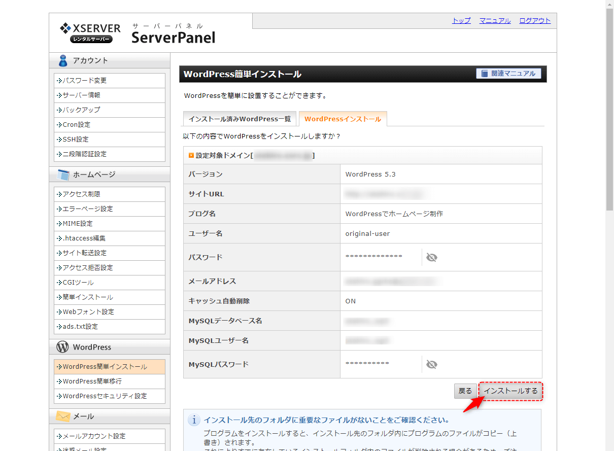Open SSH設定 menu item
The width and height of the screenshot is (614, 451).
pyautogui.click(x=110, y=140)
